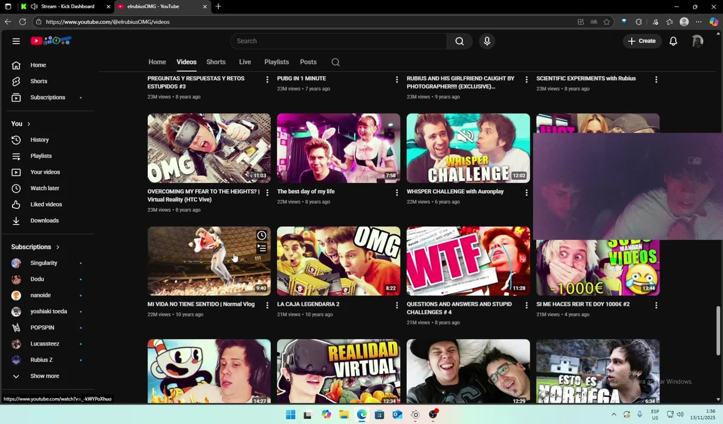
Task: Play the WTF questions and answers thumbnail
Action: [x=468, y=261]
